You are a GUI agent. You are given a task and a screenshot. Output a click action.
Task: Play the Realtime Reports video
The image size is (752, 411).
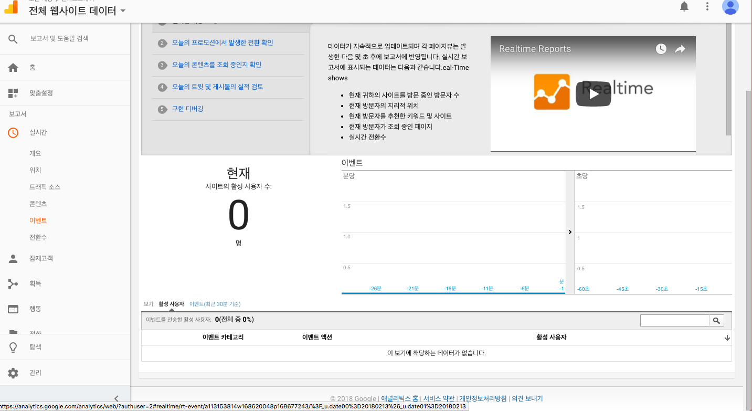coord(593,94)
